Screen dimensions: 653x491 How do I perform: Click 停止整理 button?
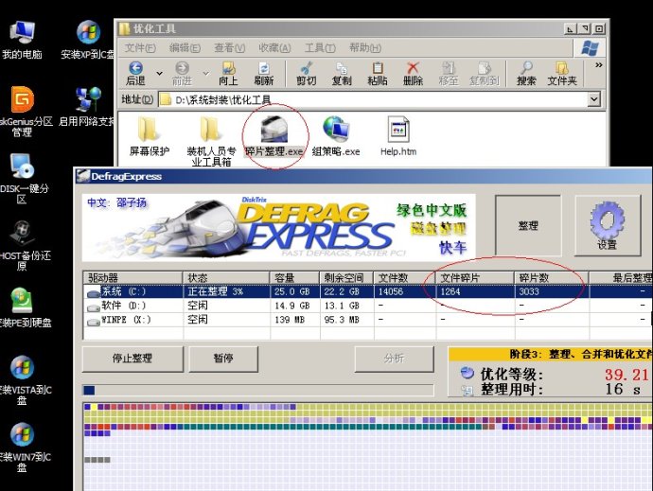(132, 359)
